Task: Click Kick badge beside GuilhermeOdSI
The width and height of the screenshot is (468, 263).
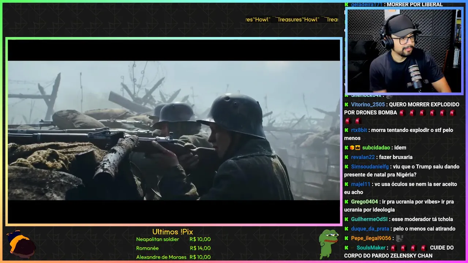Action: point(346,219)
